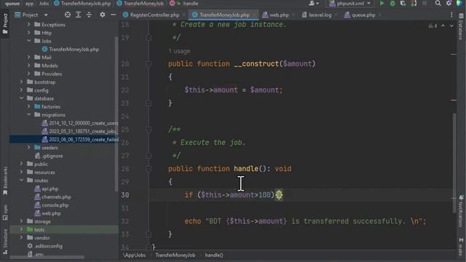Stop the running process icon
The image size is (466, 262).
point(424,3)
